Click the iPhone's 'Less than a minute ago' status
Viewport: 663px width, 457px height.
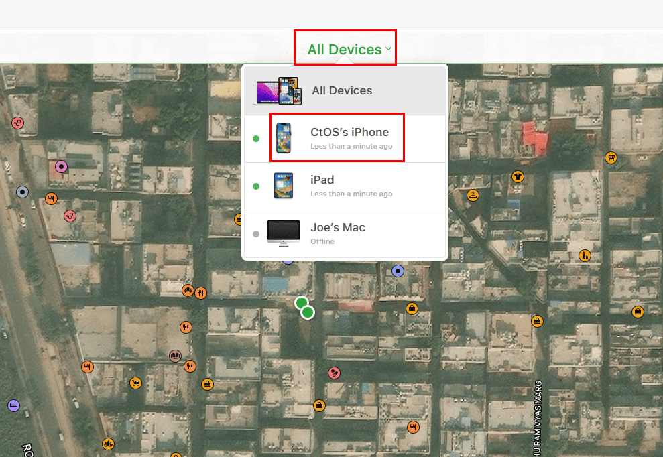pyautogui.click(x=351, y=146)
